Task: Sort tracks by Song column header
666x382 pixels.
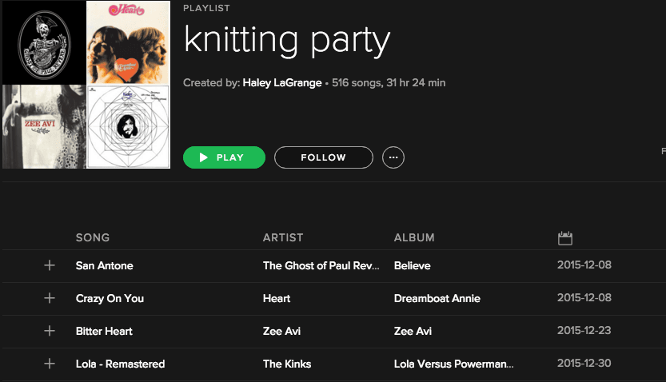Action: point(93,237)
